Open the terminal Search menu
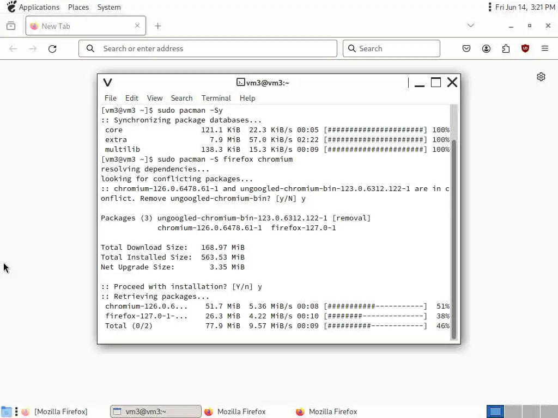The height and width of the screenshot is (418, 558). click(181, 98)
